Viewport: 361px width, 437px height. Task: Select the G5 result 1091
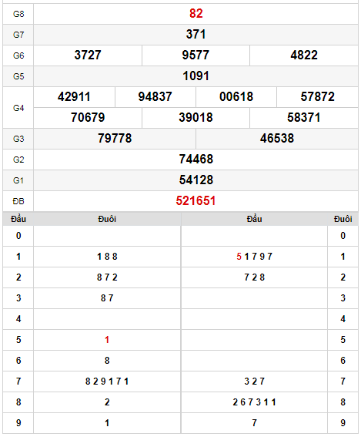pos(196,76)
